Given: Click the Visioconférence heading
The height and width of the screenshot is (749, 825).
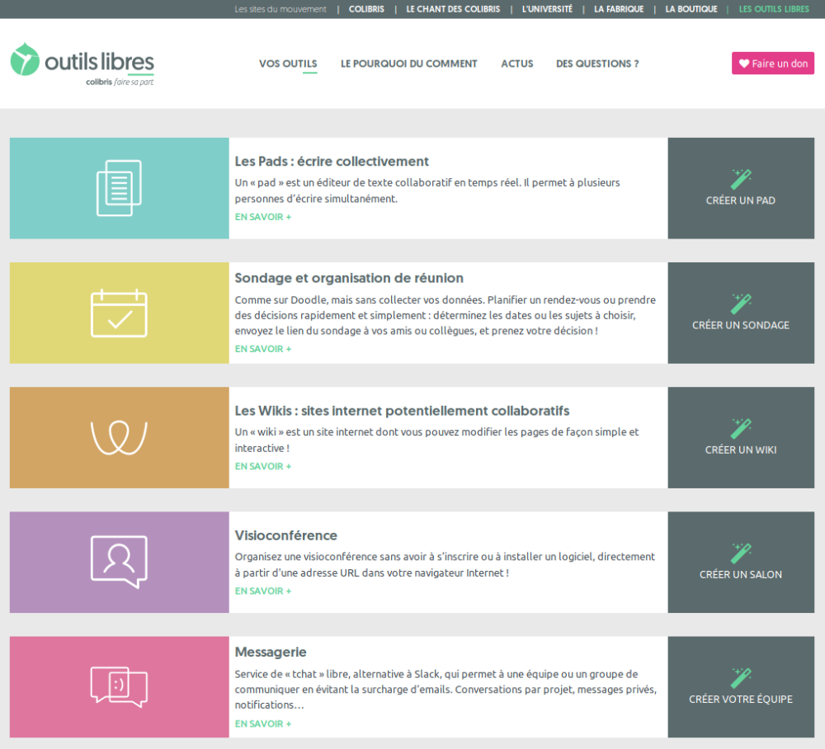Looking at the screenshot, I should pyautogui.click(x=285, y=535).
